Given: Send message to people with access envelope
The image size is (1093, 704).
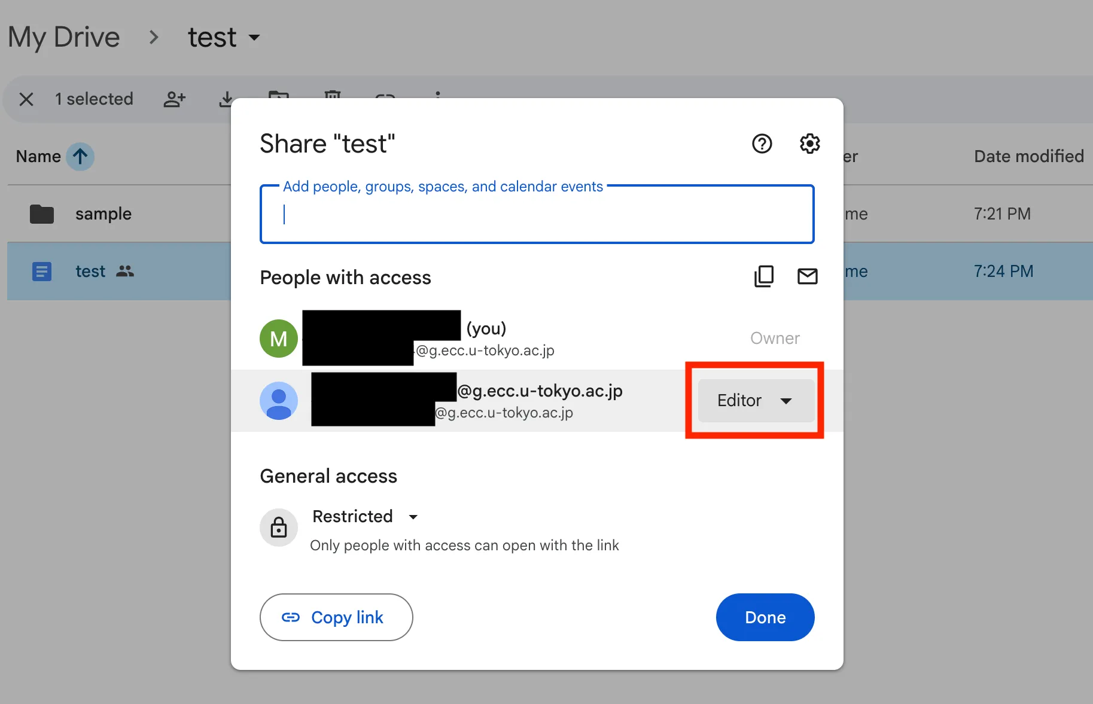Looking at the screenshot, I should point(807,276).
